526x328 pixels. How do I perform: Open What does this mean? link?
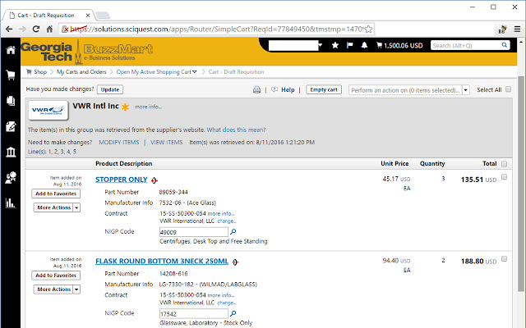click(x=236, y=130)
